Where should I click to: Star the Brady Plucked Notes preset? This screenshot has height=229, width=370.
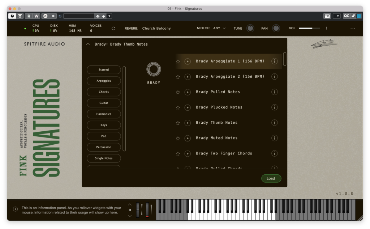point(178,107)
